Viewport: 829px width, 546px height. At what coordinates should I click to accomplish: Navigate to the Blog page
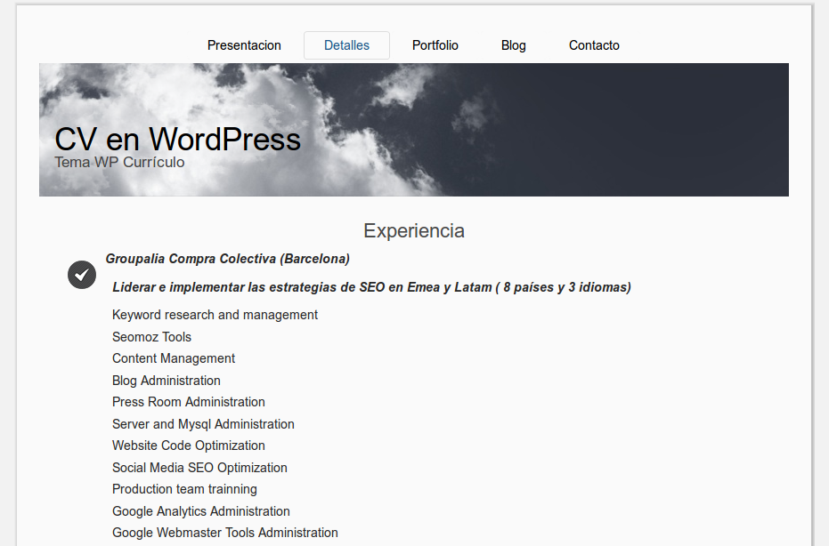point(513,44)
